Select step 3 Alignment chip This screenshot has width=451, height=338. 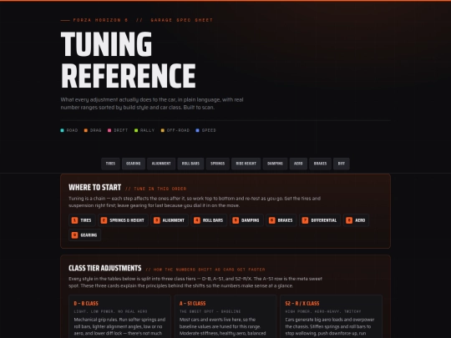point(170,220)
